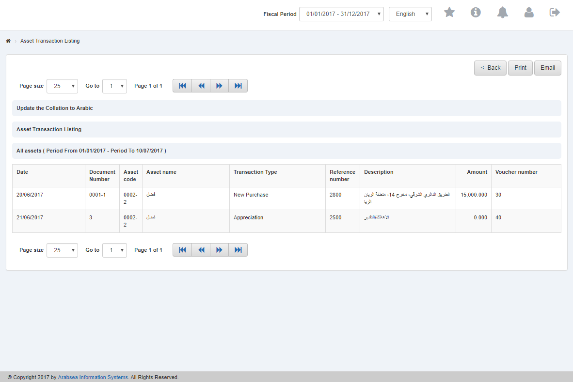Click the favorites star icon

click(449, 13)
